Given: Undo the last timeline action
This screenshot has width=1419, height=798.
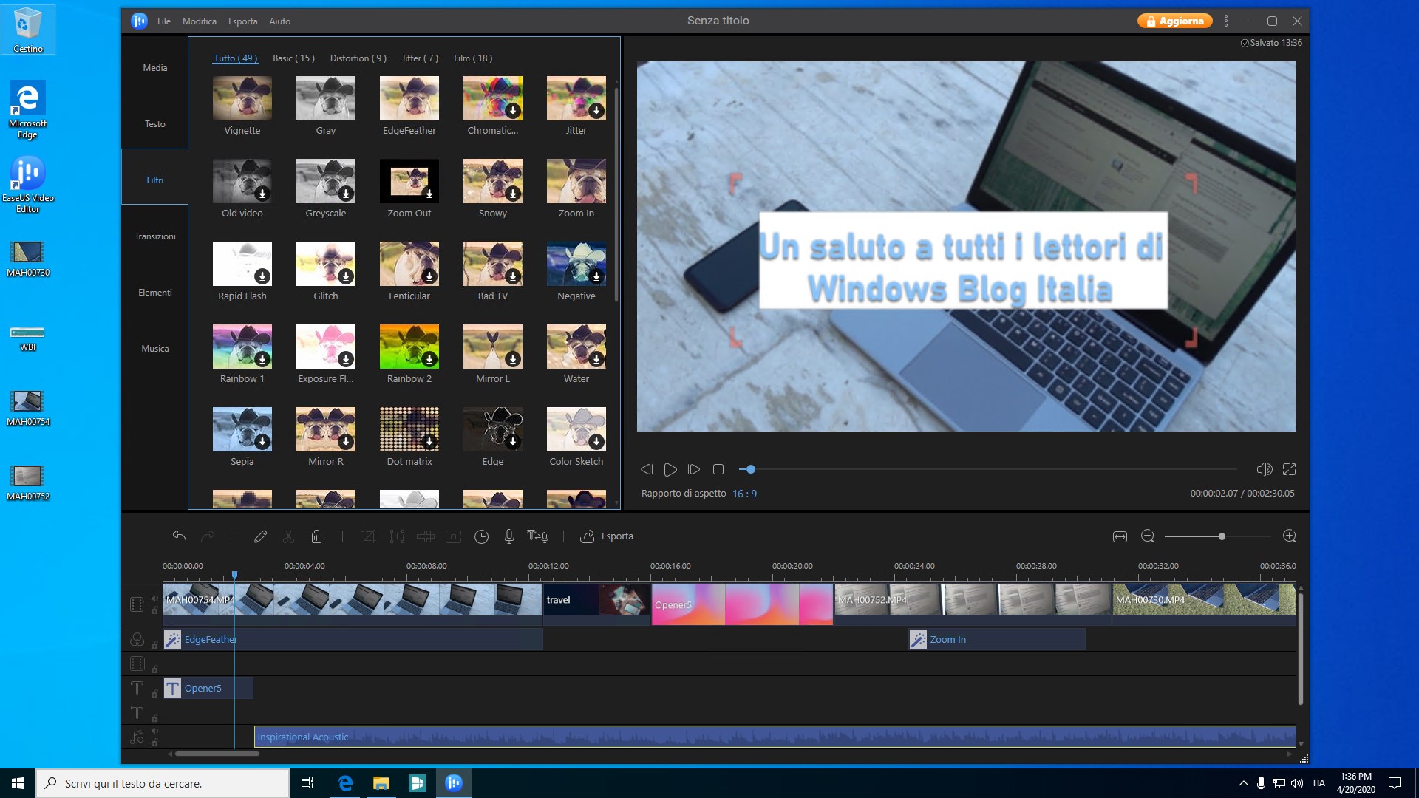Looking at the screenshot, I should [179, 536].
